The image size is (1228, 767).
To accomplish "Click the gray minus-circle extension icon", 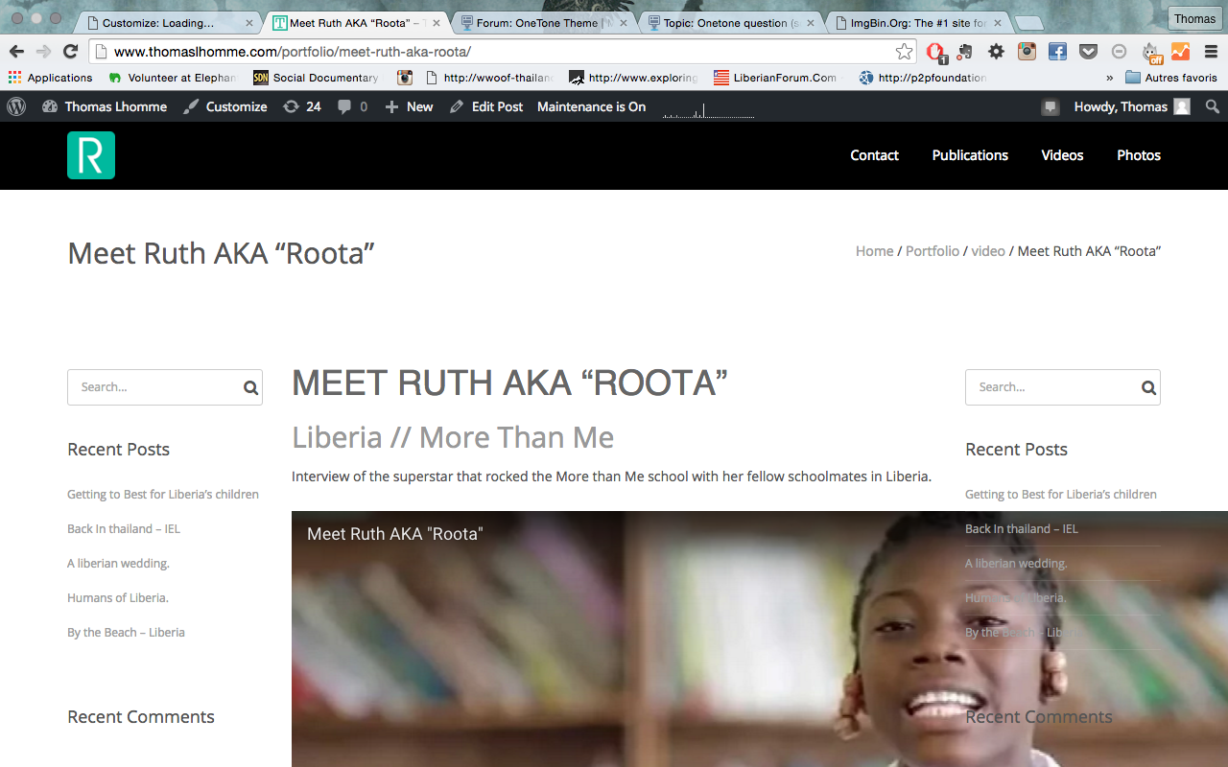I will pyautogui.click(x=1119, y=52).
